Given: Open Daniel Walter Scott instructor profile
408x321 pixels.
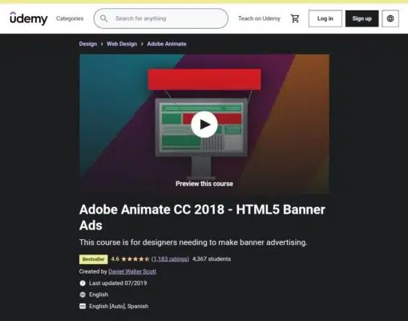Looking at the screenshot, I should pyautogui.click(x=132, y=271).
